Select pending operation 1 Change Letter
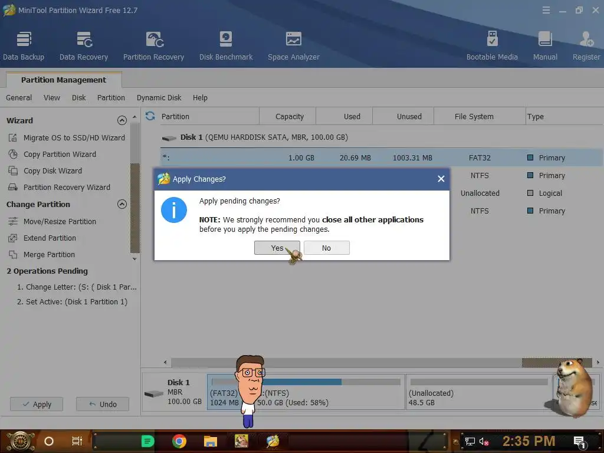The height and width of the screenshot is (453, 604). pos(77,287)
